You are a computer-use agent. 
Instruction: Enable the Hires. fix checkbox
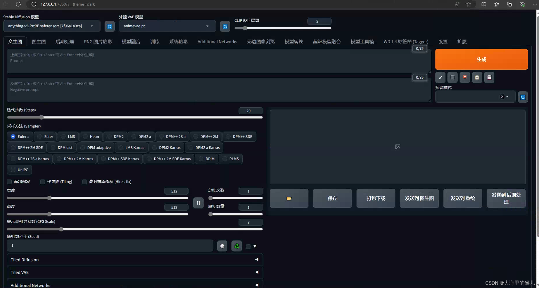click(85, 182)
